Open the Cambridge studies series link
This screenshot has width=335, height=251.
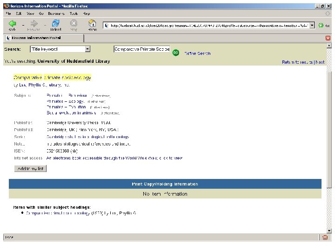coord(88,137)
